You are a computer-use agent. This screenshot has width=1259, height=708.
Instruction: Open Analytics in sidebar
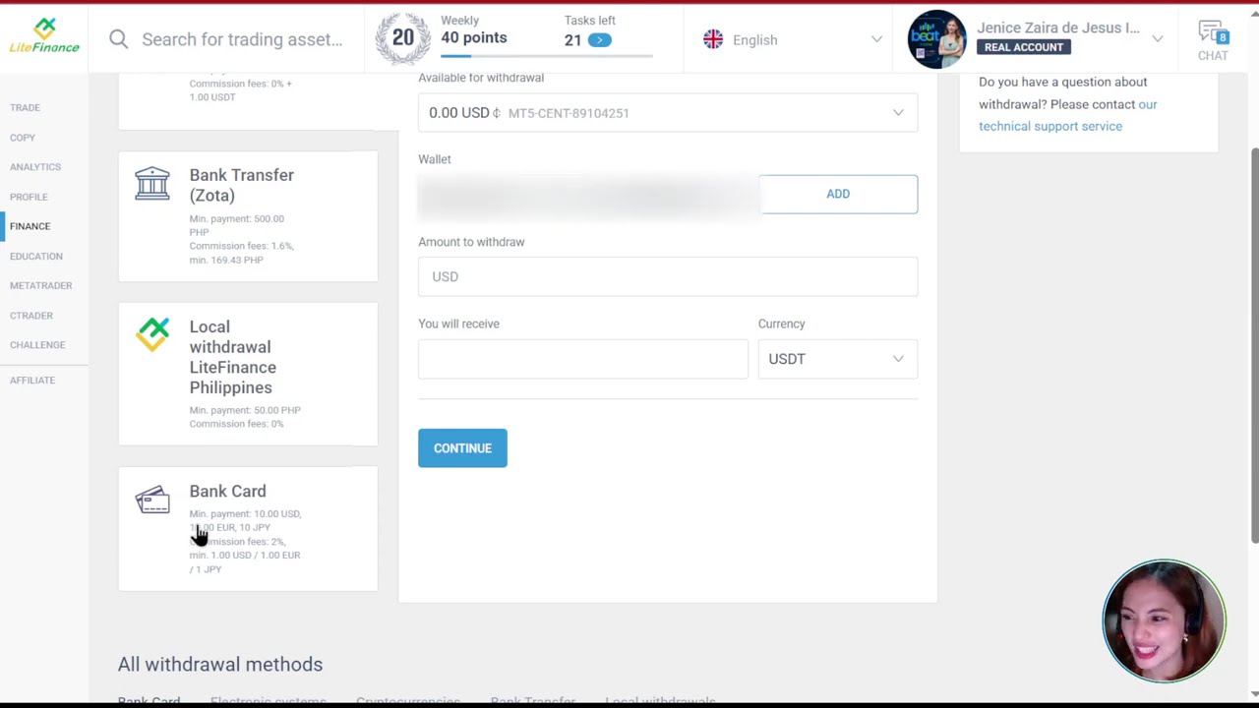[35, 167]
